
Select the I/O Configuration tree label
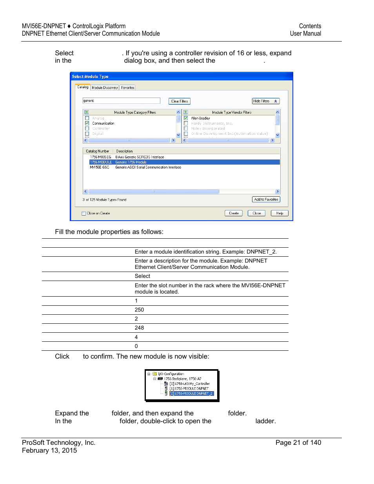171,374
